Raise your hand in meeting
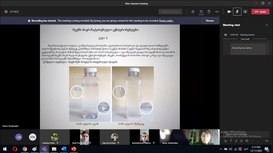Viewport: 273px width, 153px height. click(209, 12)
